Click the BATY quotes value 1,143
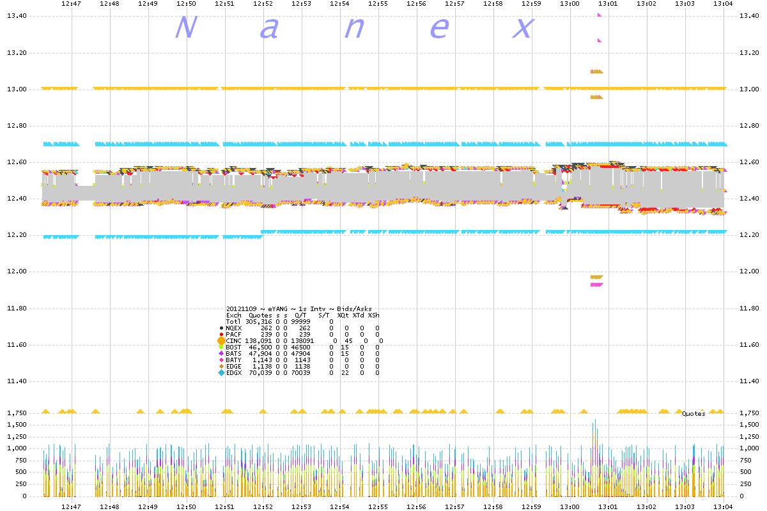The width and height of the screenshot is (767, 511). tap(262, 360)
